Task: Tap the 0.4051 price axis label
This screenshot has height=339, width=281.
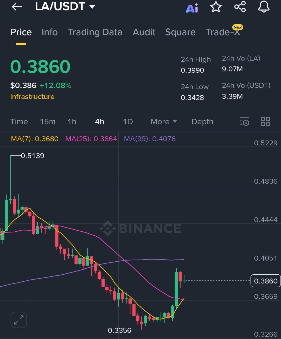Action: pyautogui.click(x=266, y=258)
